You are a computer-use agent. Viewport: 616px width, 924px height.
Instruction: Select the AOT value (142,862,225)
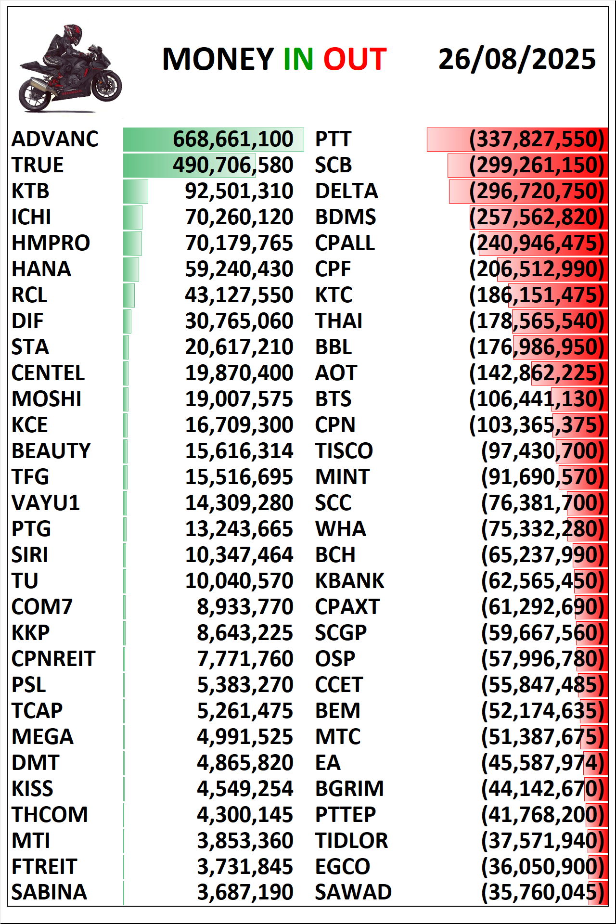tap(537, 373)
